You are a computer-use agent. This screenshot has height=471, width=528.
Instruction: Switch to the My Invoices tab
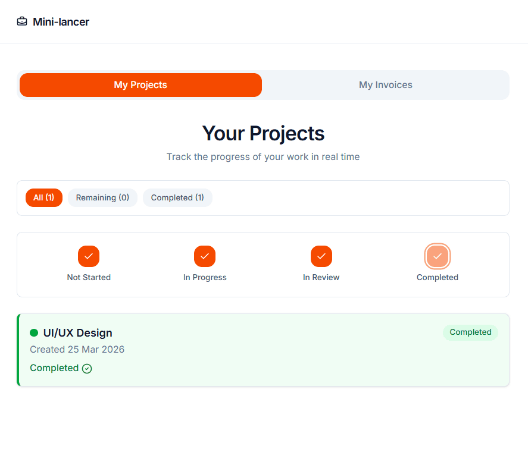click(x=386, y=85)
